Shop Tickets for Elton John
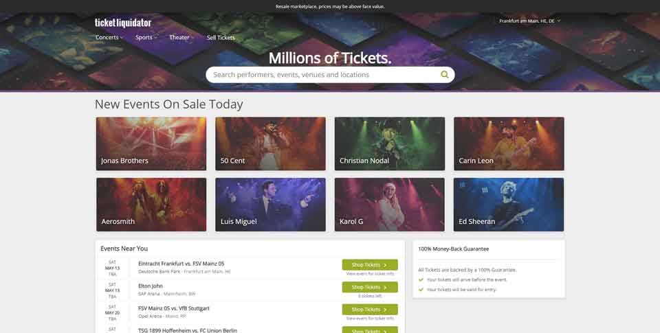 [370, 287]
